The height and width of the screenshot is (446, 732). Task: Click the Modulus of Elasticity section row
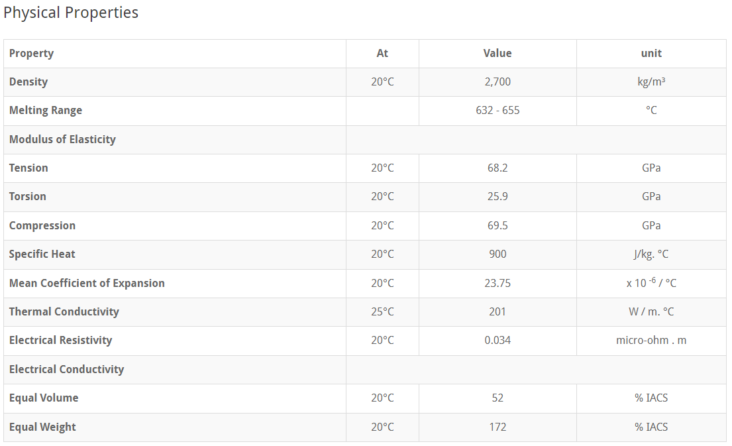(x=62, y=139)
